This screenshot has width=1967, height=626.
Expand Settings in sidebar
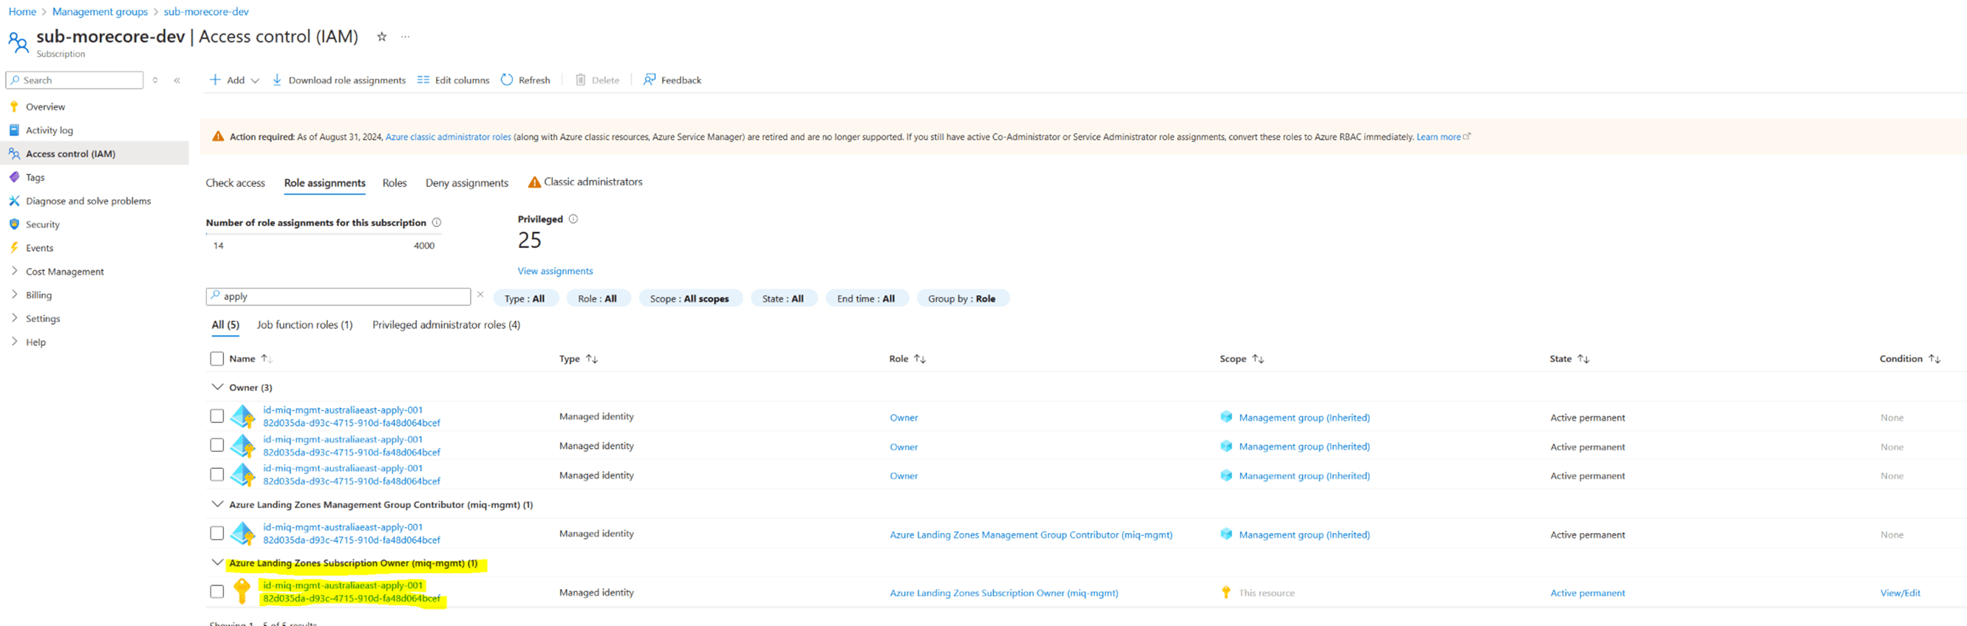[14, 318]
